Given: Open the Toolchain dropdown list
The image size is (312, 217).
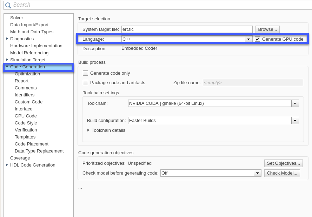Looking at the screenshot, I should tap(295, 103).
